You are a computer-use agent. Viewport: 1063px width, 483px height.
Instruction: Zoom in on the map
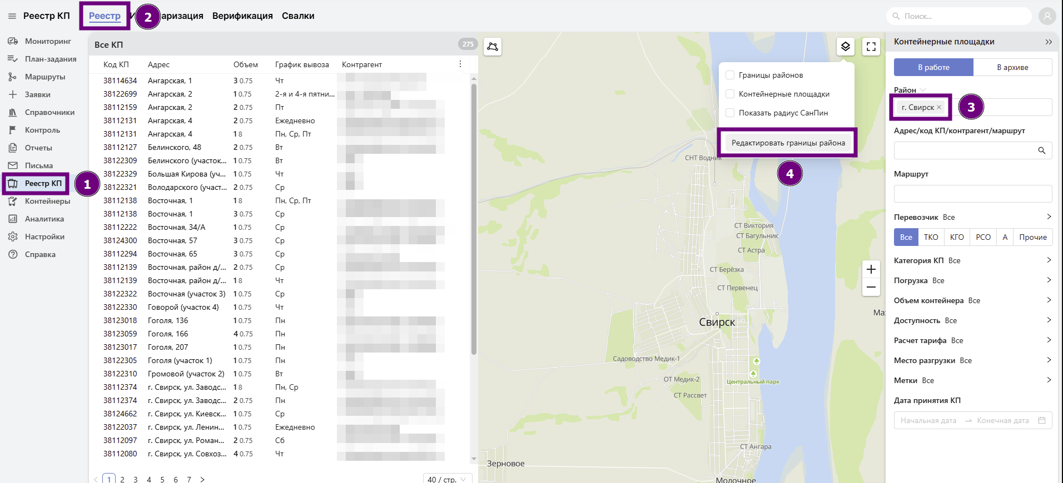[871, 269]
